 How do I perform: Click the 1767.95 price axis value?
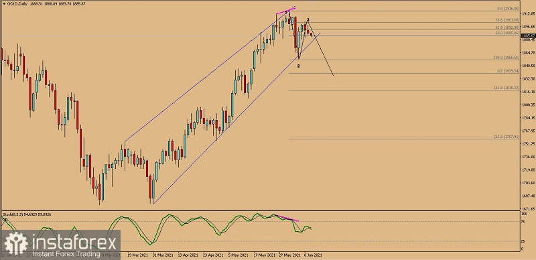pos(528,131)
